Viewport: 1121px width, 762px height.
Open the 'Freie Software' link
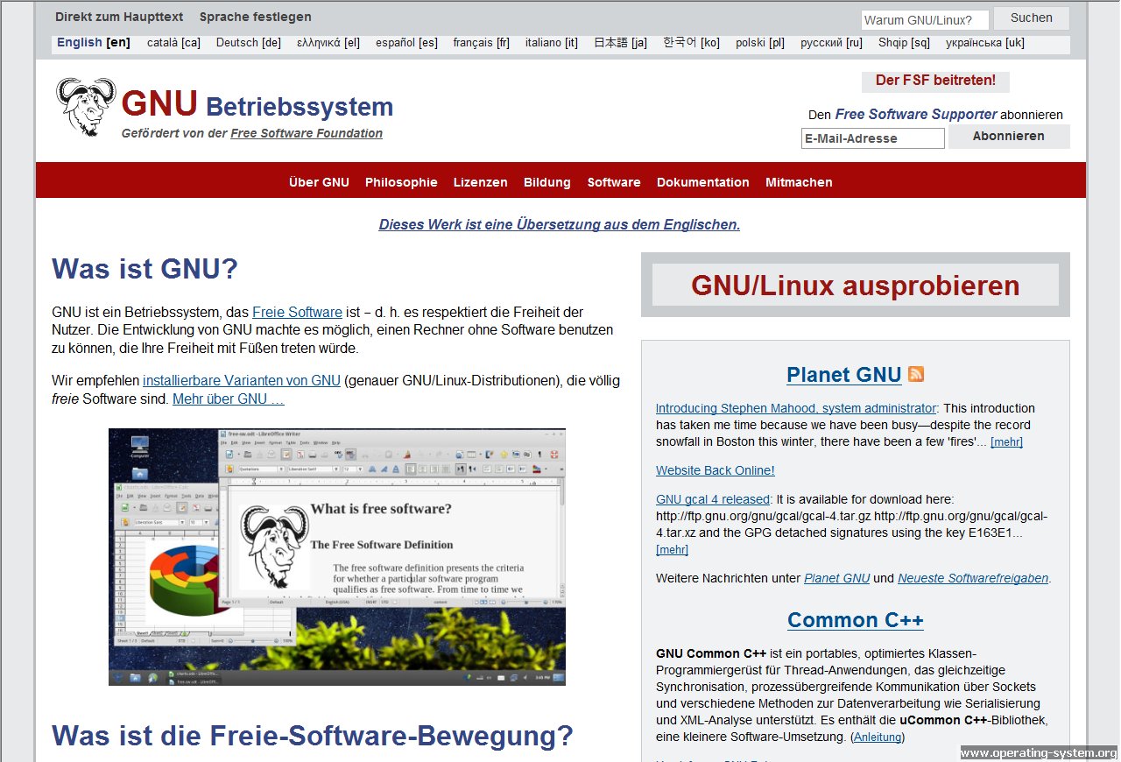pyautogui.click(x=297, y=312)
